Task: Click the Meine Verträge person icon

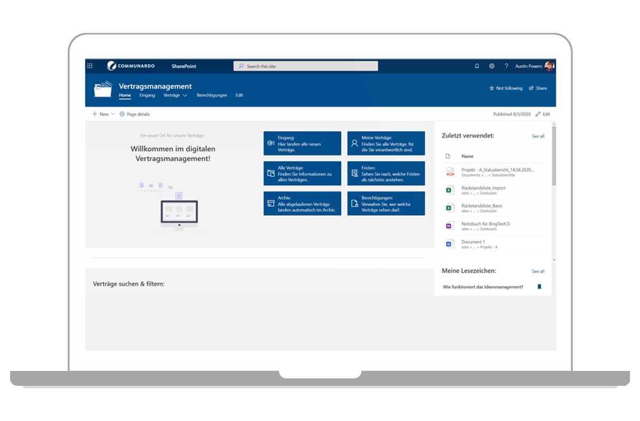Action: click(x=354, y=143)
